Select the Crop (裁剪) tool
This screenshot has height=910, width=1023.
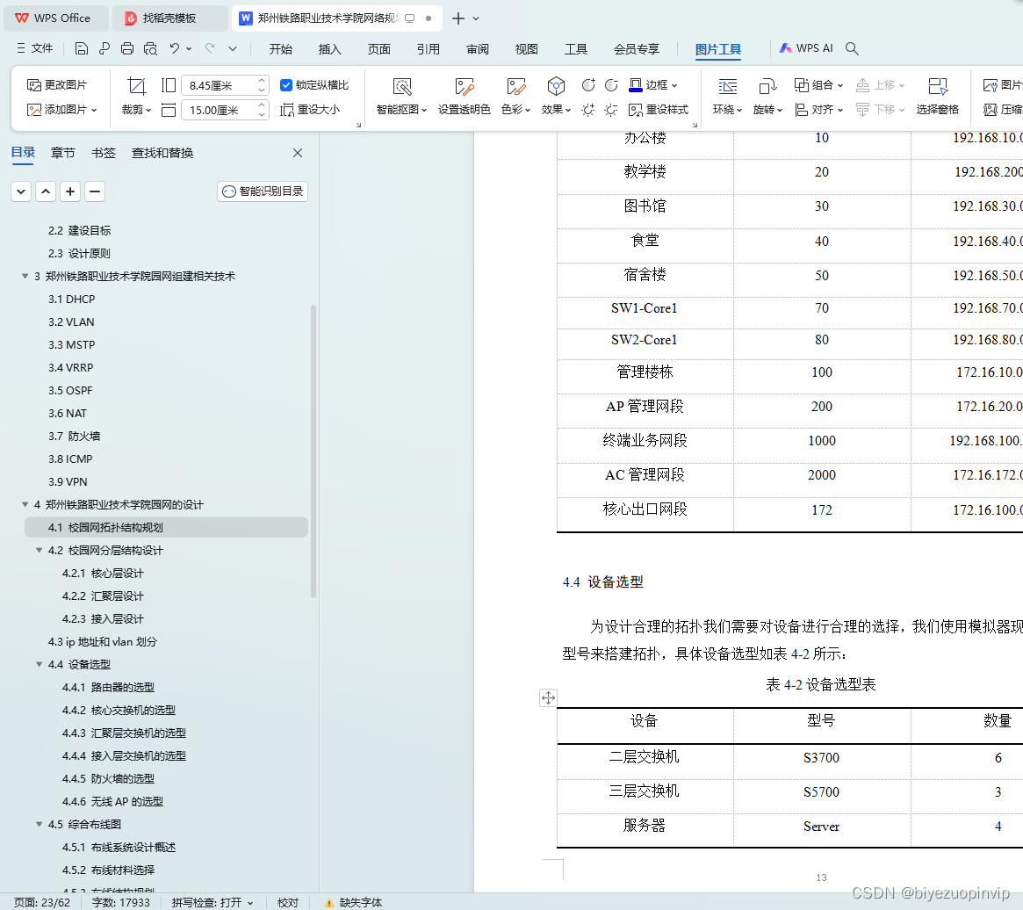(136, 96)
